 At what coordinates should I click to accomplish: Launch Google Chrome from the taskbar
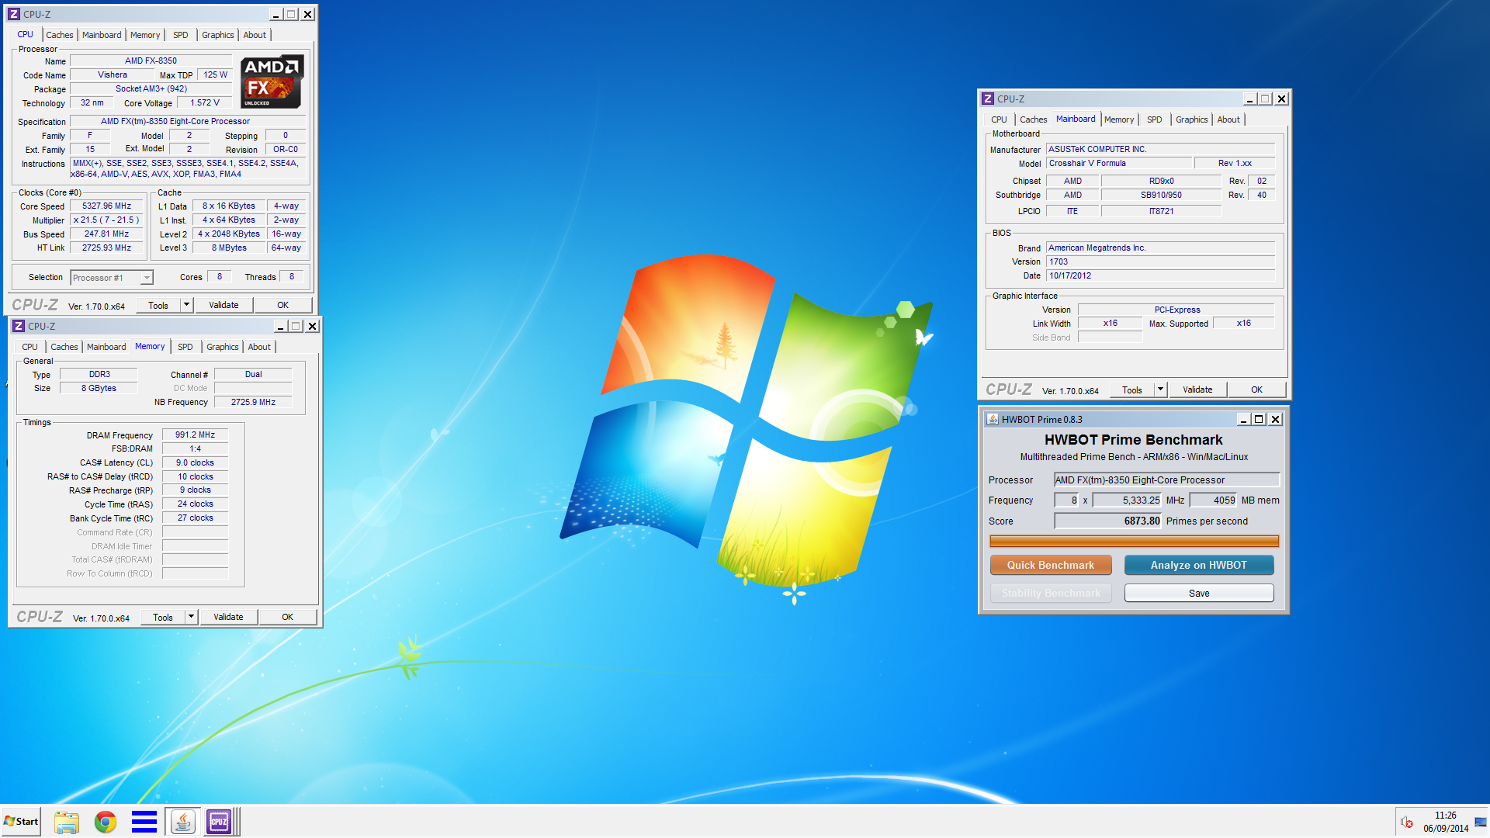[x=106, y=822]
